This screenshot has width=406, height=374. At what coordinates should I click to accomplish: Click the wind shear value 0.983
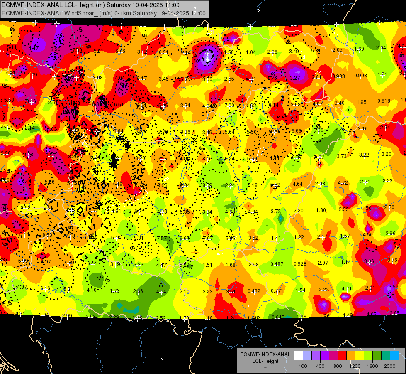coord(338,76)
